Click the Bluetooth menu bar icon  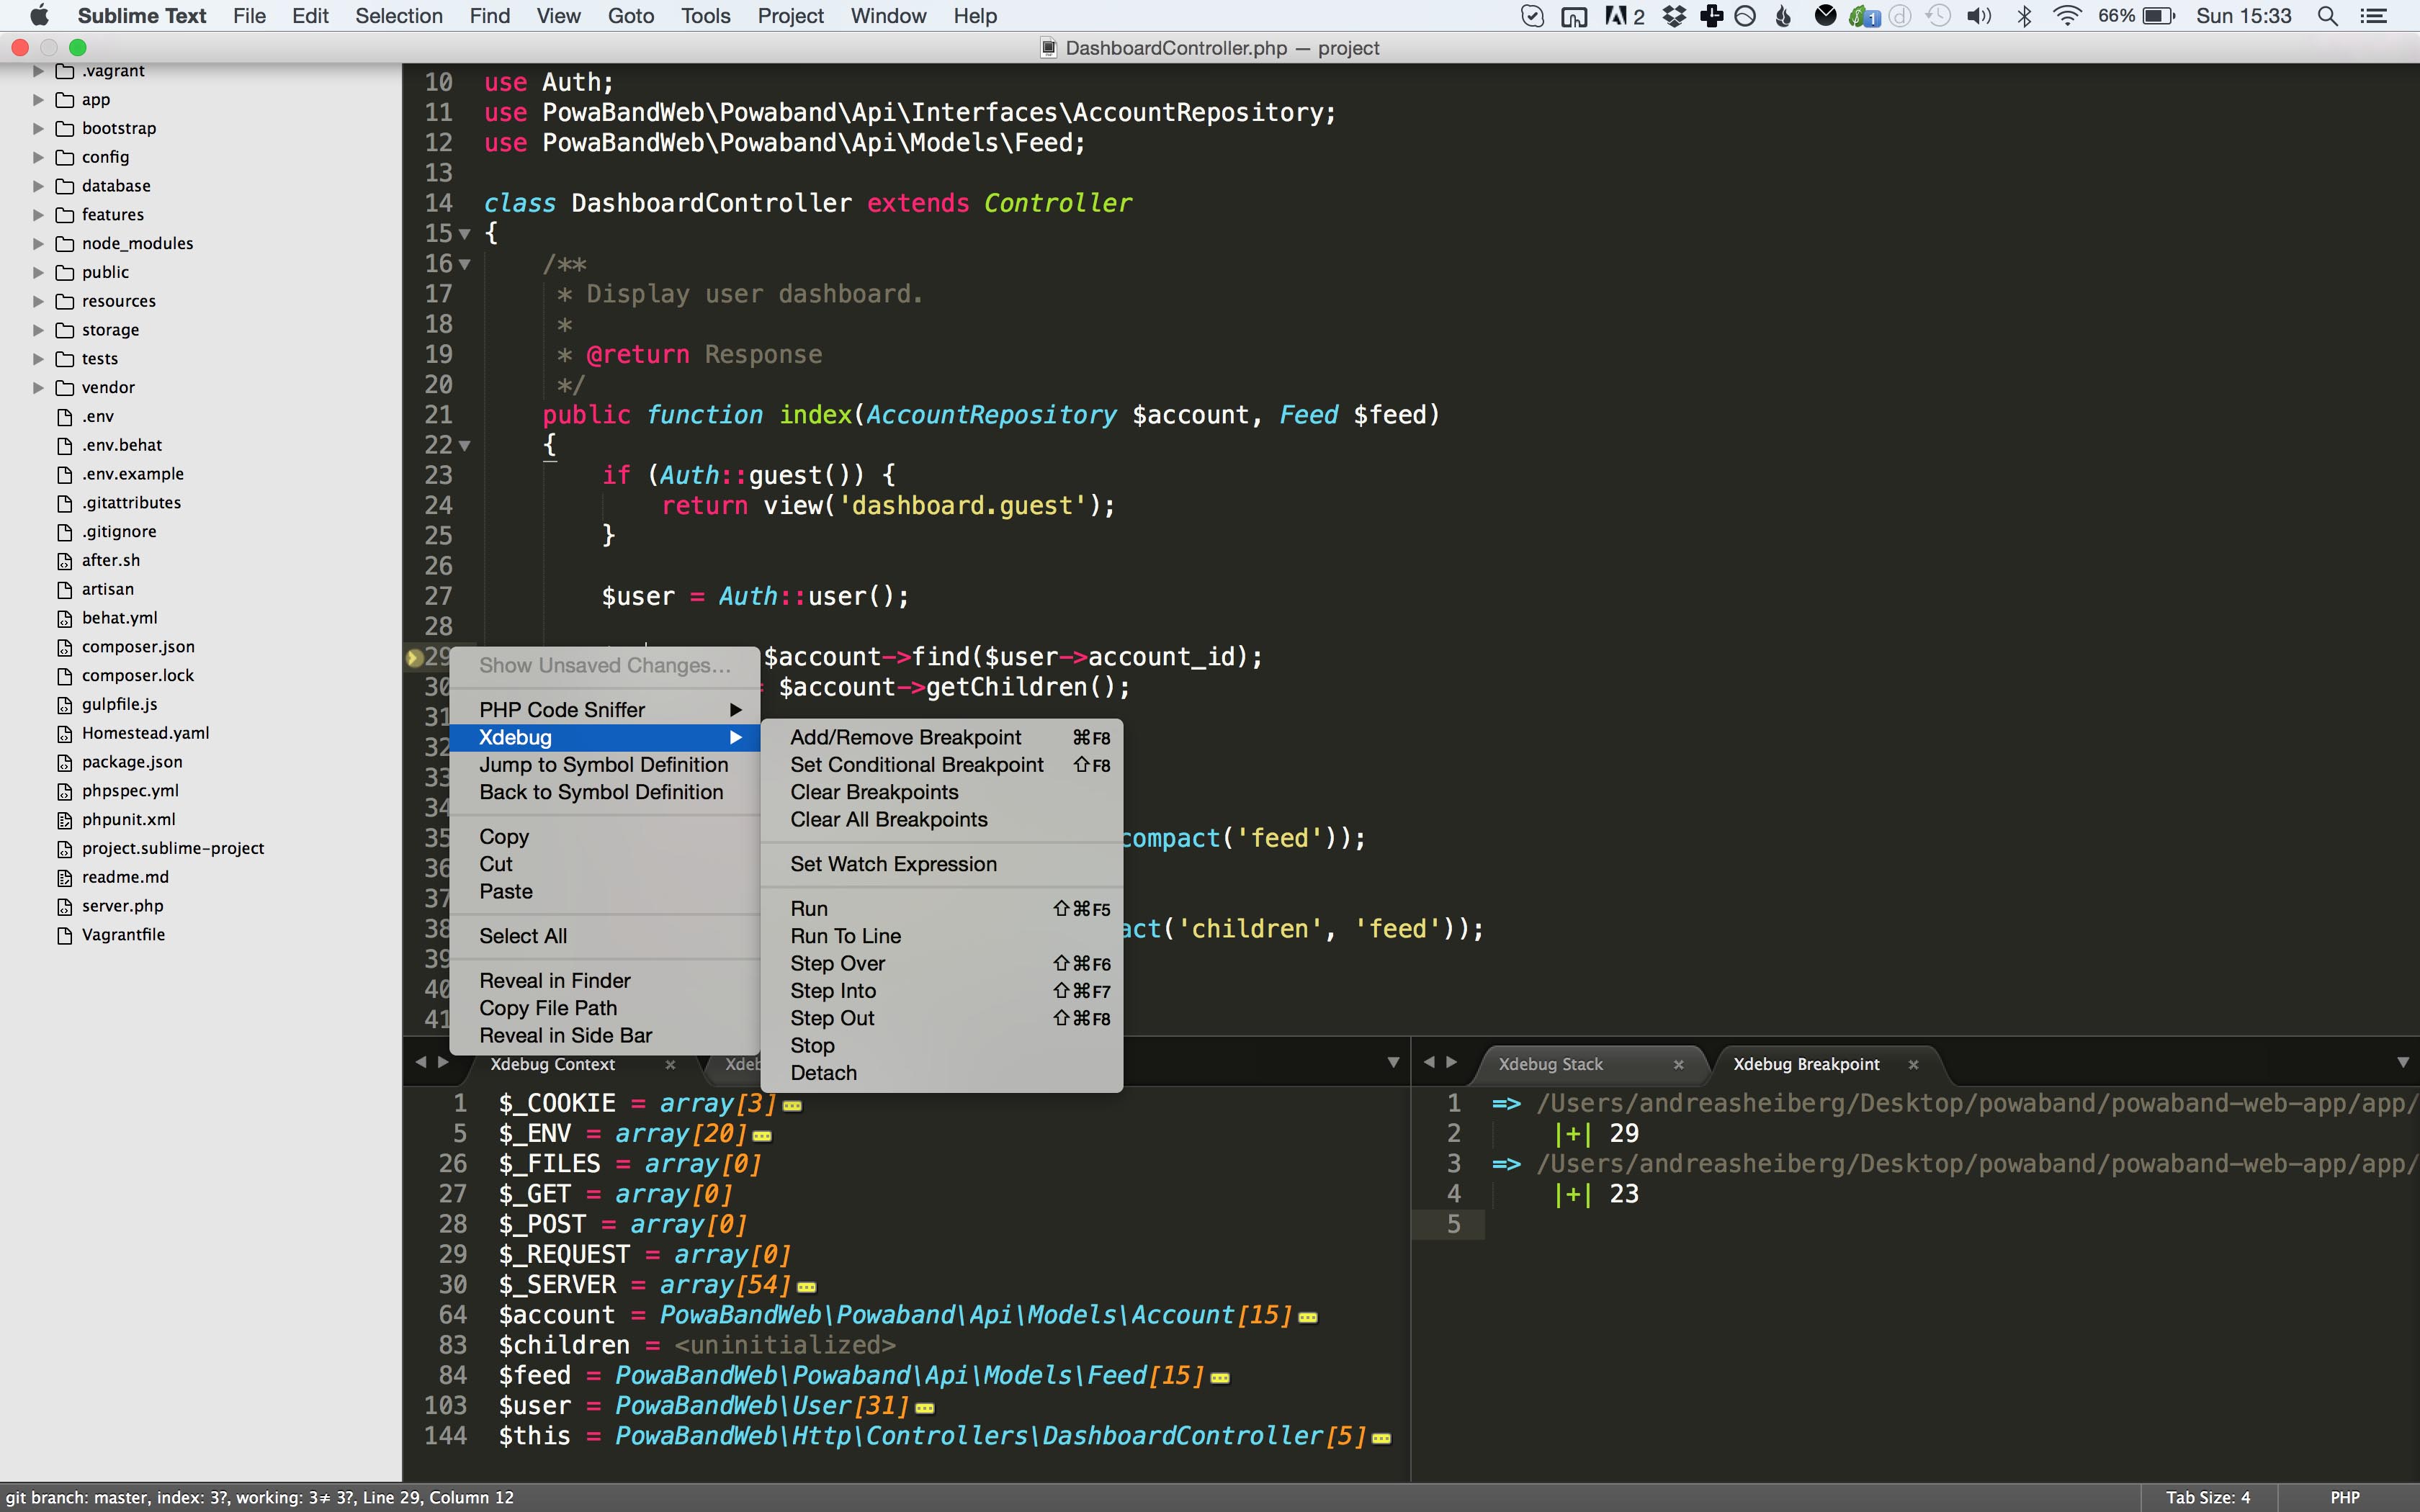2024,16
